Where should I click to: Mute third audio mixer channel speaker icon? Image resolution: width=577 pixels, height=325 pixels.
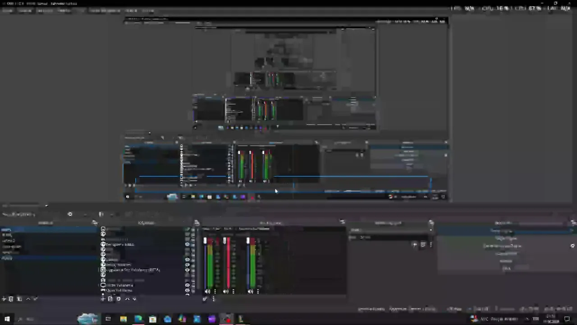250,292
